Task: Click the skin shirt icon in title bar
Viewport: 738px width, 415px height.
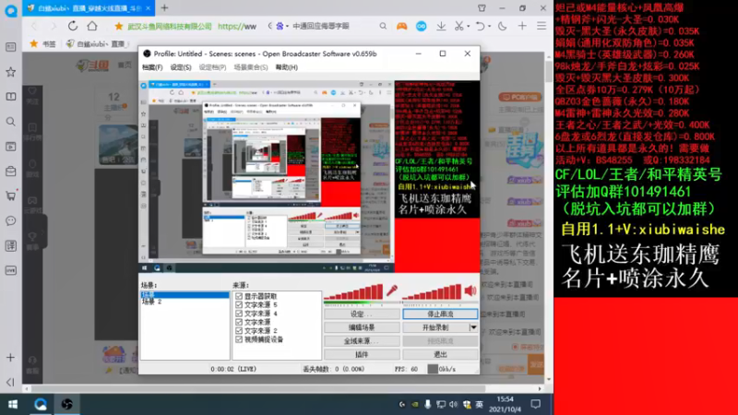Action: 482,8
